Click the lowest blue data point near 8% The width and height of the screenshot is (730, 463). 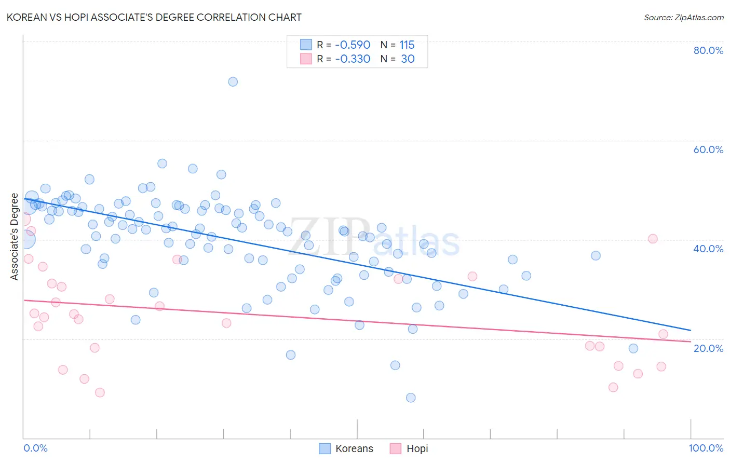coord(411,398)
